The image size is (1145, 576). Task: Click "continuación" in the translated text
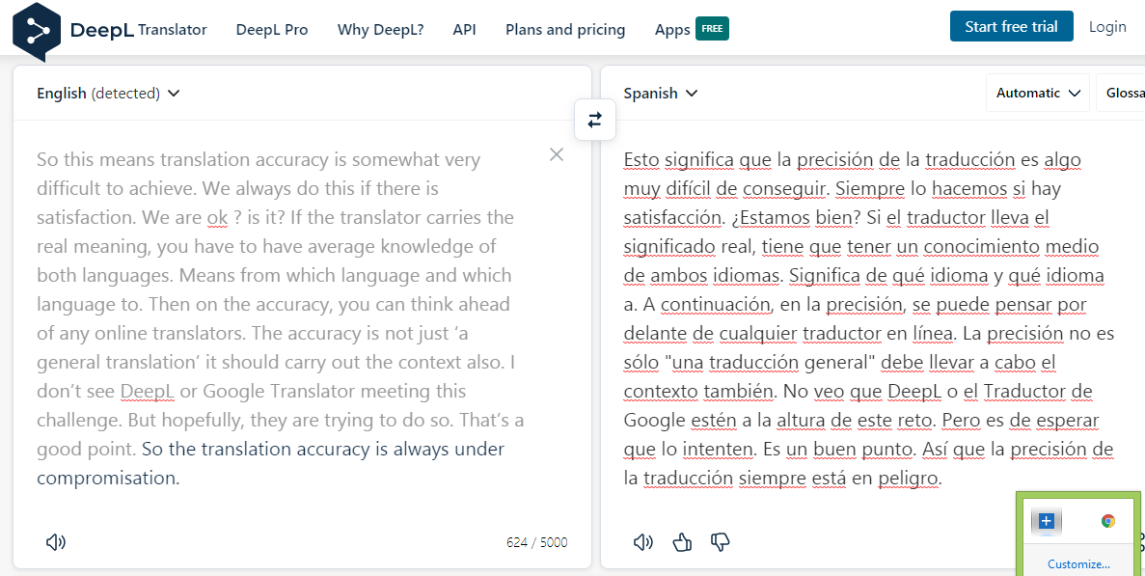coord(716,305)
